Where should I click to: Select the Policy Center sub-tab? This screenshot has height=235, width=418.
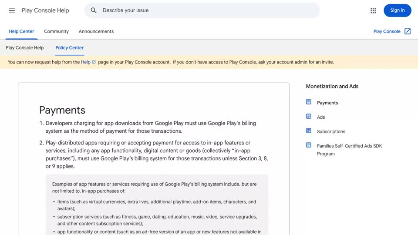coord(69,48)
